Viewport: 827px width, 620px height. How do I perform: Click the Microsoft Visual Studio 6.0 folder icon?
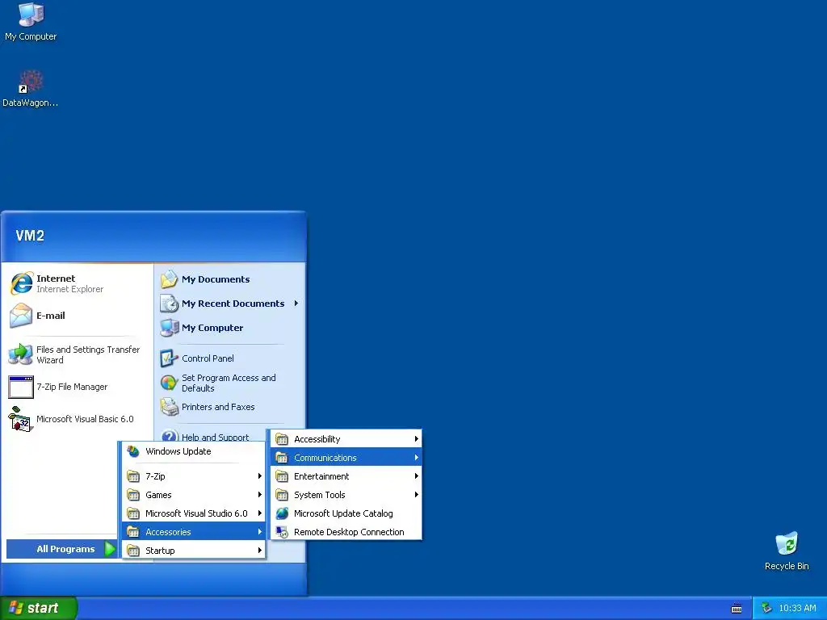[133, 513]
